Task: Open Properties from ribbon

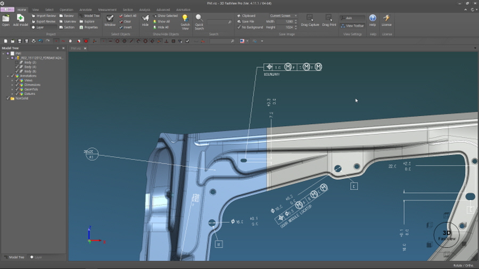Action: (88, 28)
